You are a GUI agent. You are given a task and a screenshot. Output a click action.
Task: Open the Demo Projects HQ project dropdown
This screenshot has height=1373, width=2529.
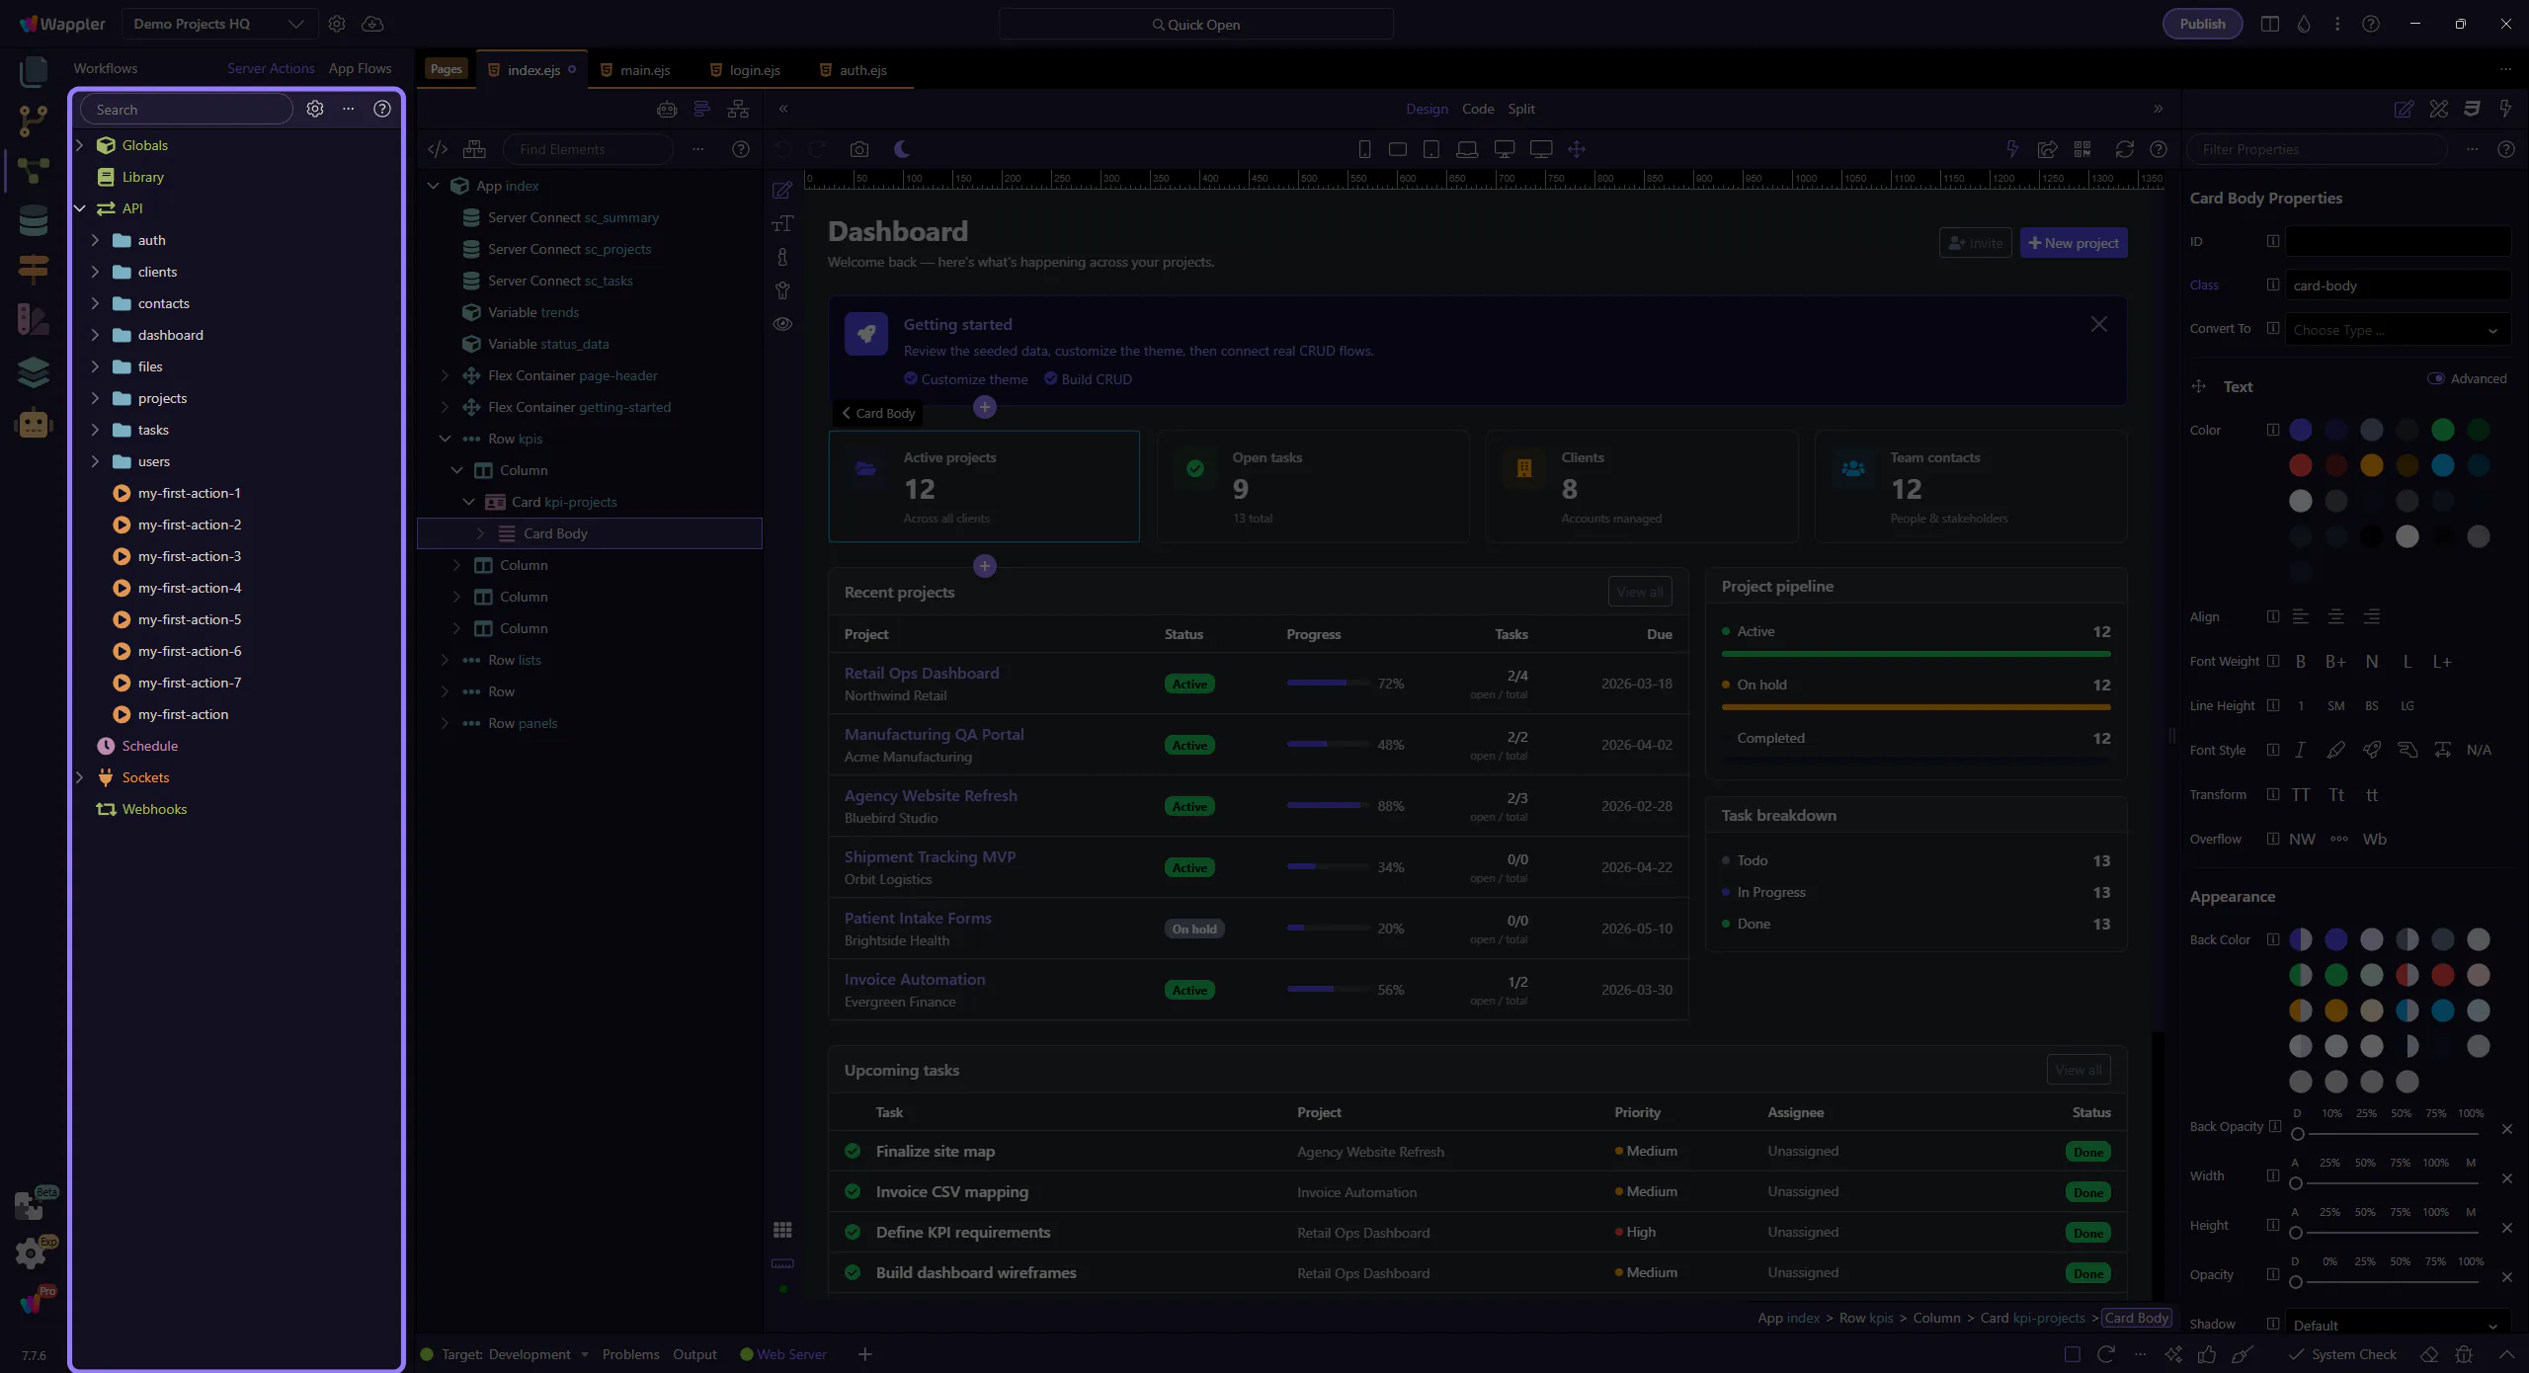coord(219,24)
